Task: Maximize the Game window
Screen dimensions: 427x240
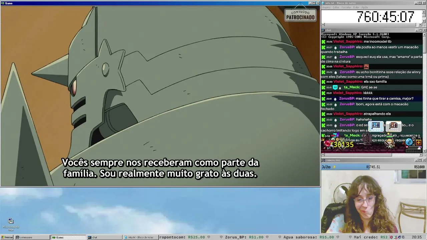Action: [x=314, y=3]
